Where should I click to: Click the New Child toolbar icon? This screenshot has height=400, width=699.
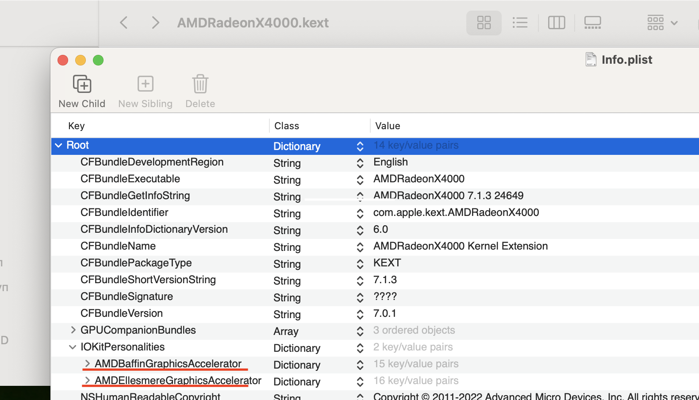(x=82, y=84)
